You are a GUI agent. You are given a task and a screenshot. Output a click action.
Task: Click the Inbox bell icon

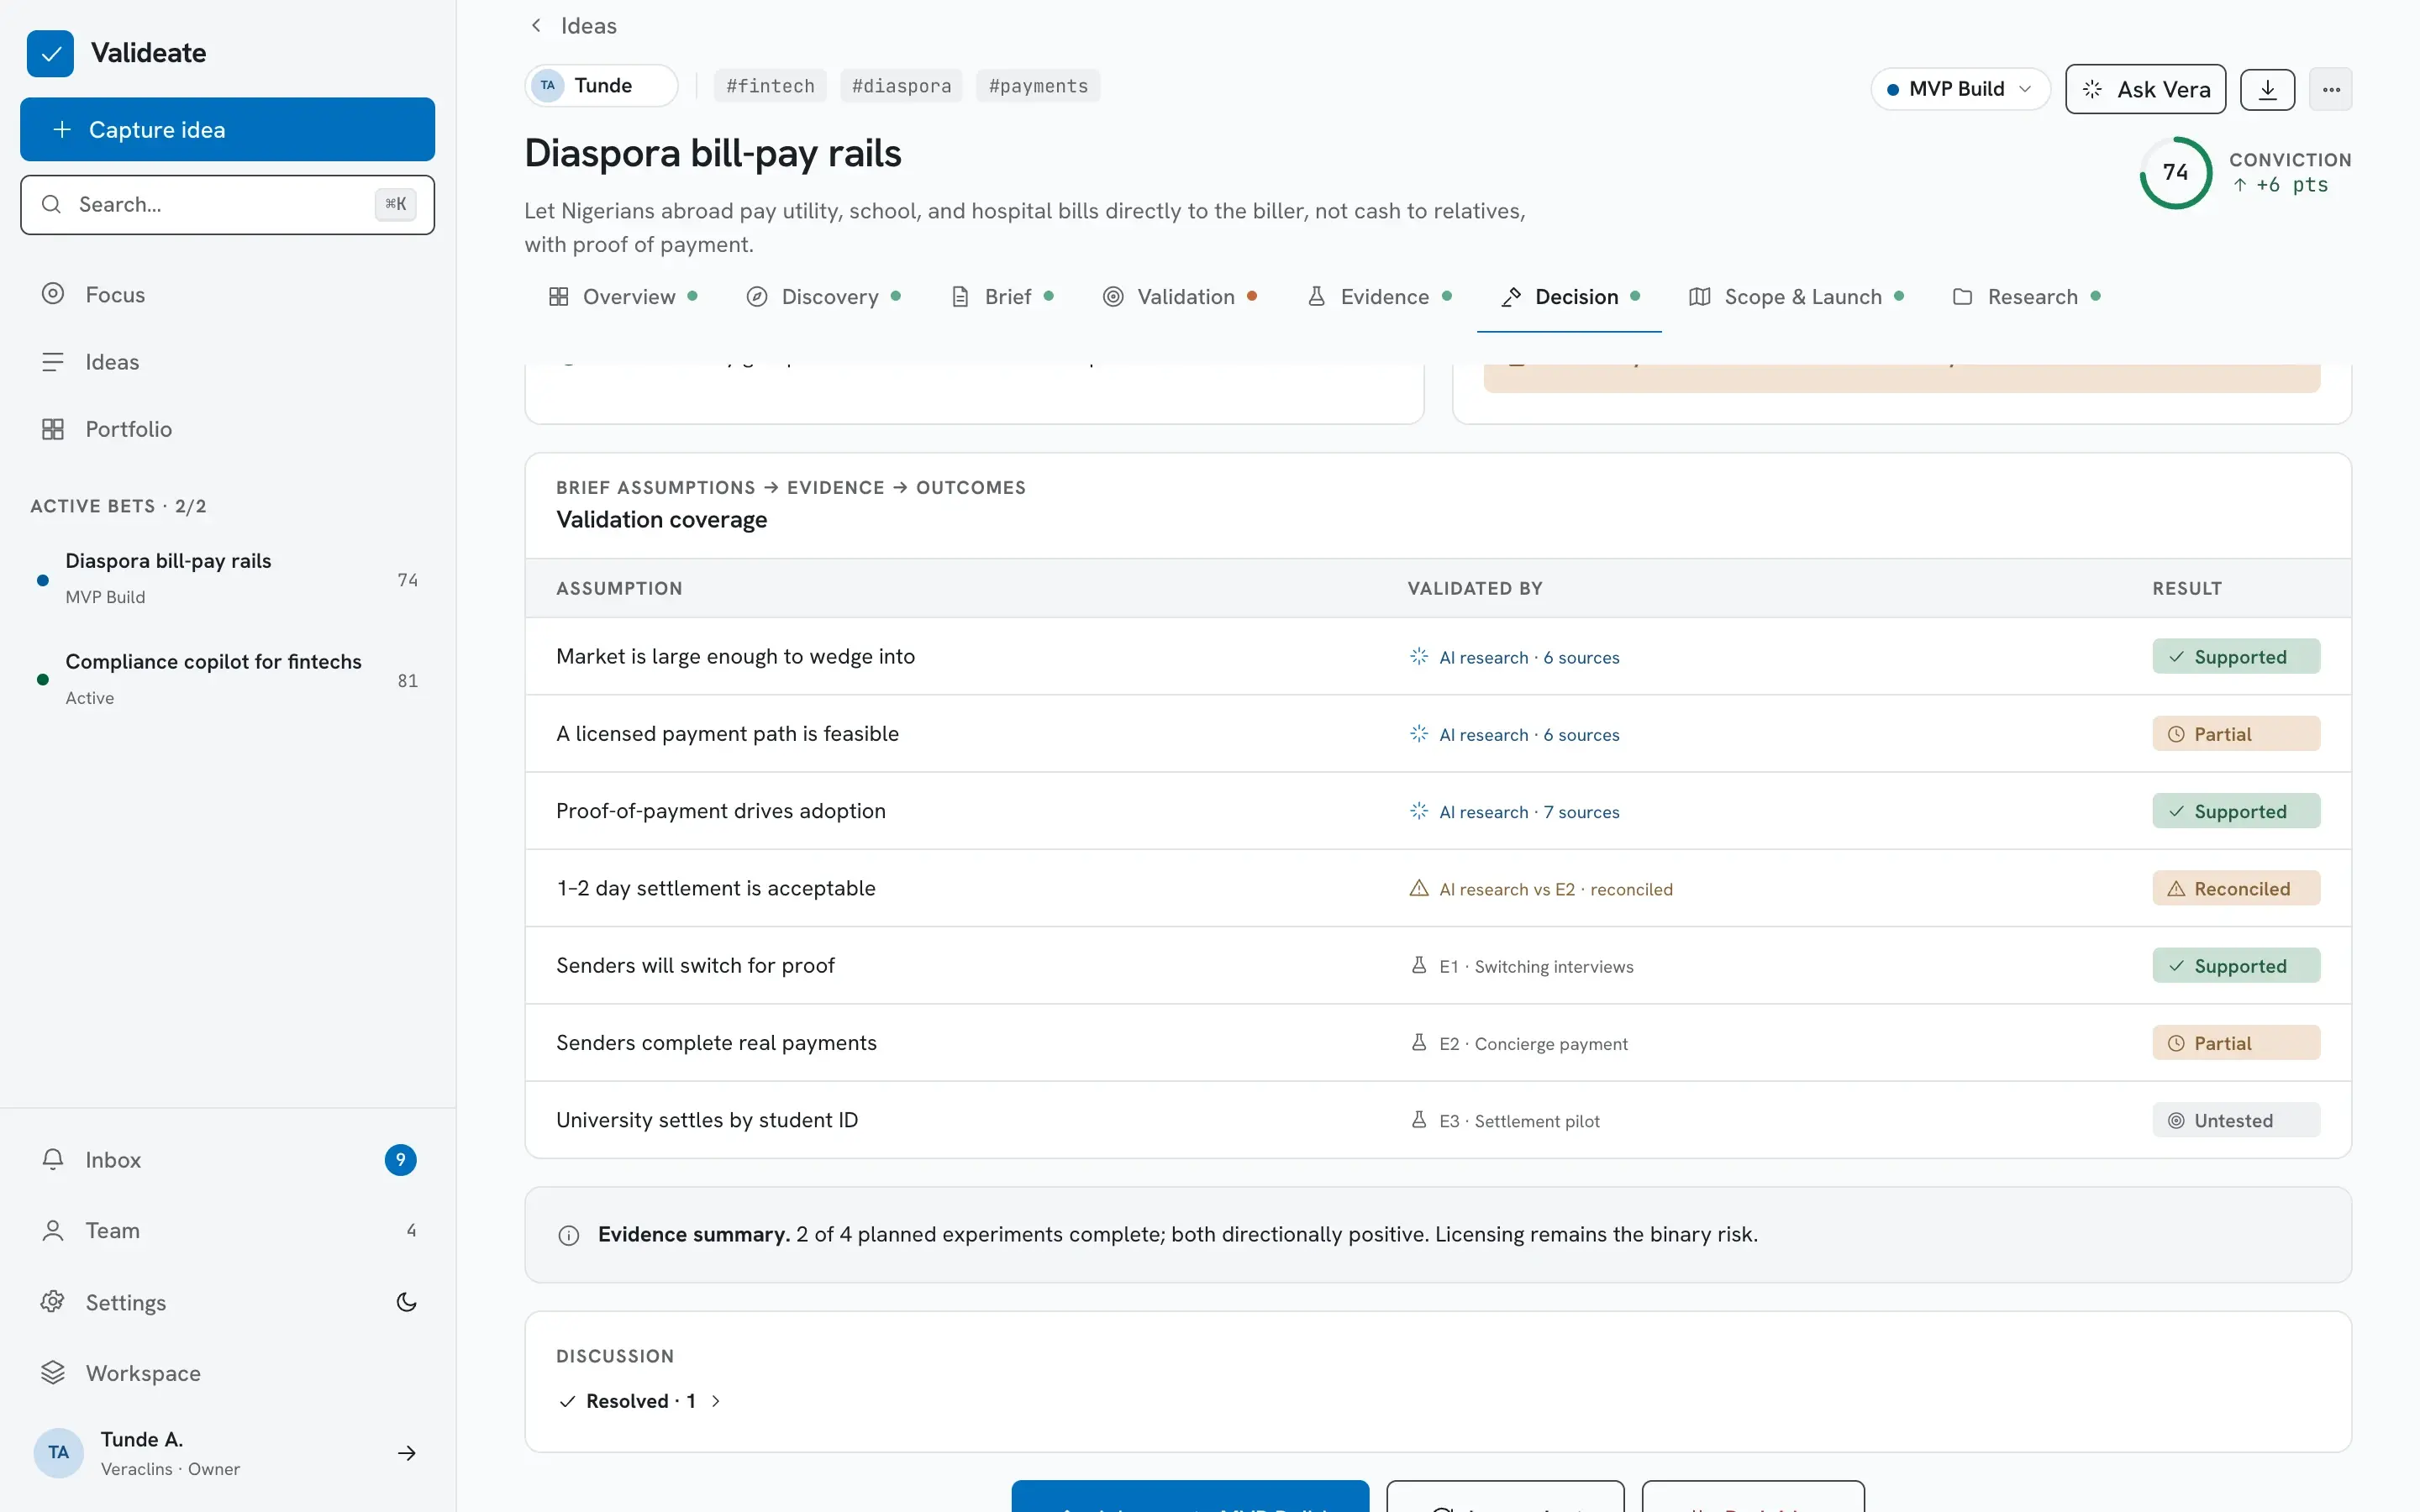point(53,1159)
